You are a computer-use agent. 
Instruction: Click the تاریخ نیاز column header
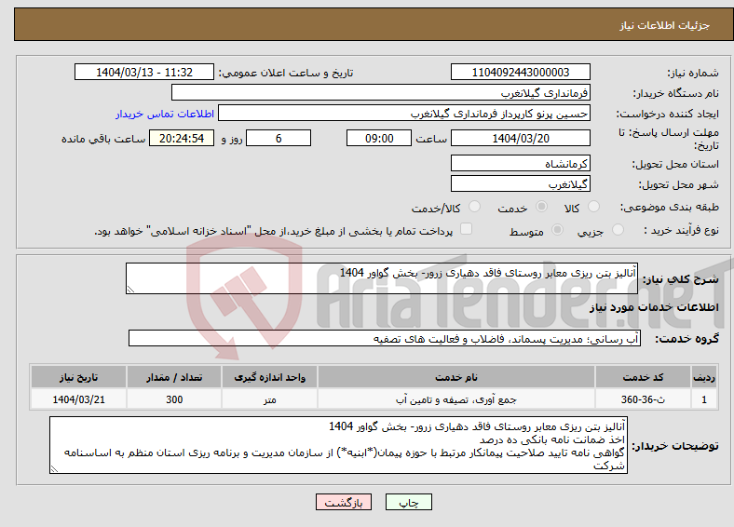point(78,377)
